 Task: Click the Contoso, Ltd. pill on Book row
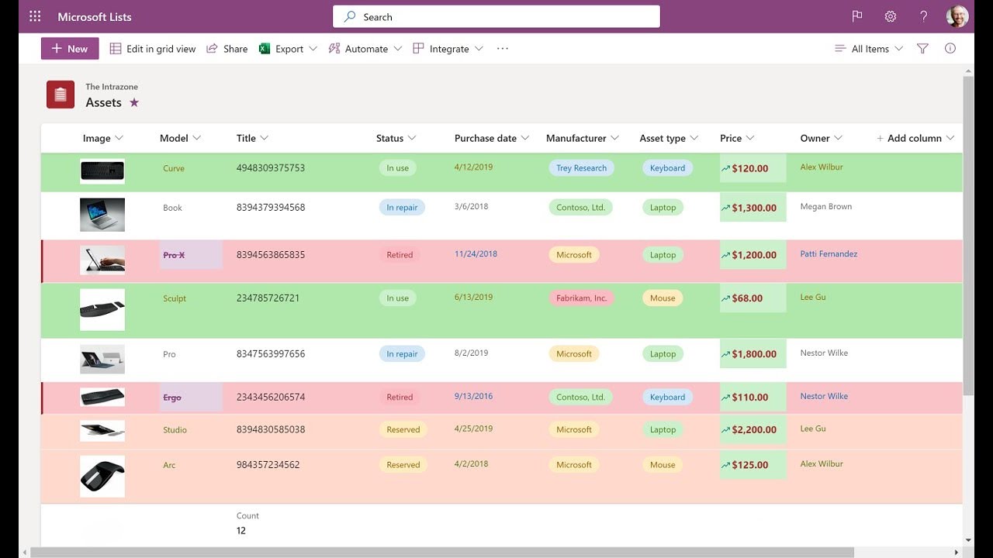click(580, 208)
